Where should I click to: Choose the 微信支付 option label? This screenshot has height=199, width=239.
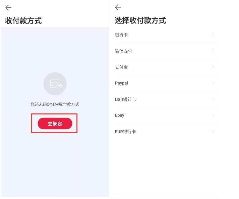point(124,51)
